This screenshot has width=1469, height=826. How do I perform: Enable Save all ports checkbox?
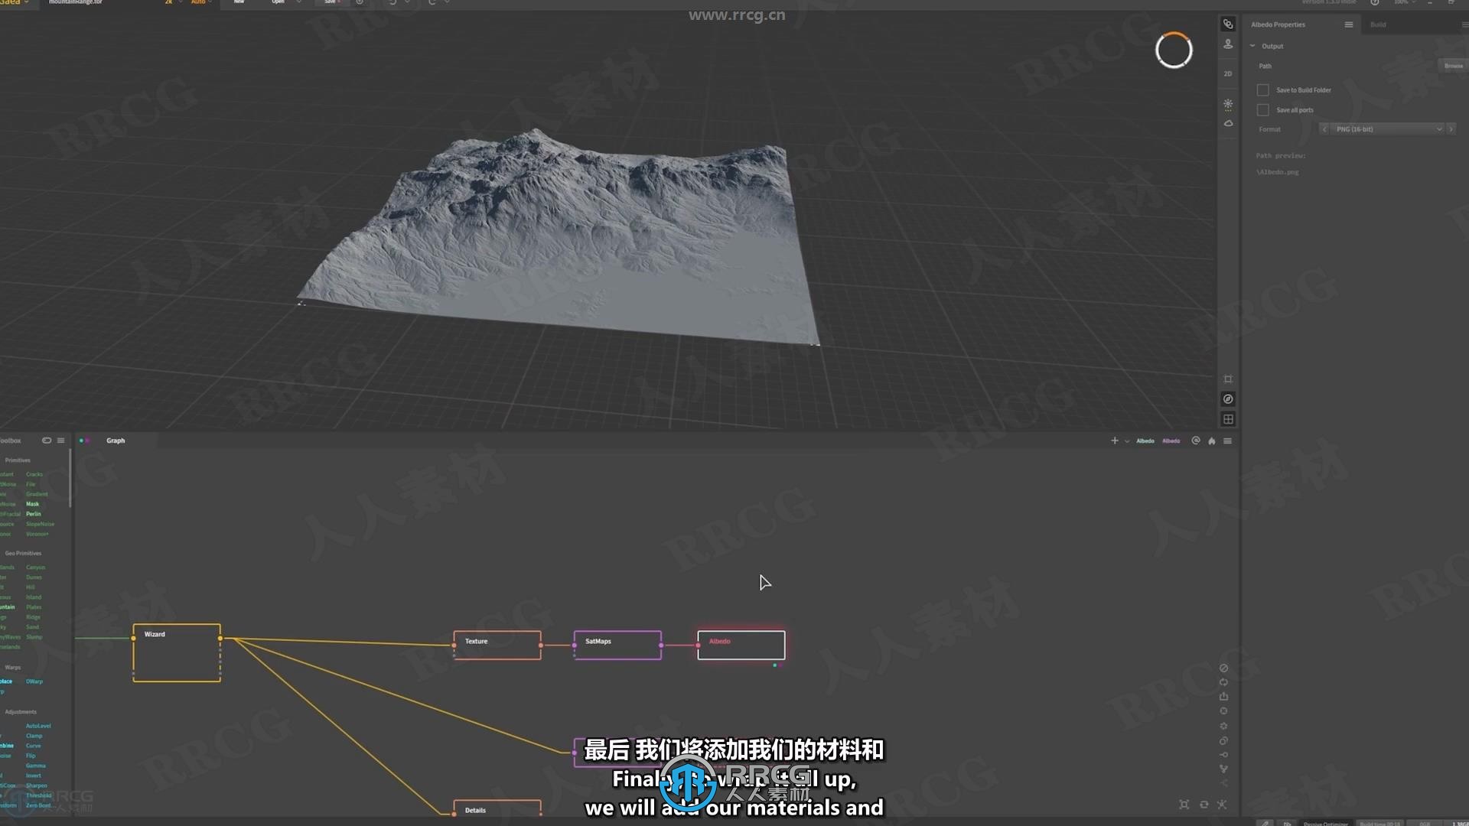click(1262, 110)
